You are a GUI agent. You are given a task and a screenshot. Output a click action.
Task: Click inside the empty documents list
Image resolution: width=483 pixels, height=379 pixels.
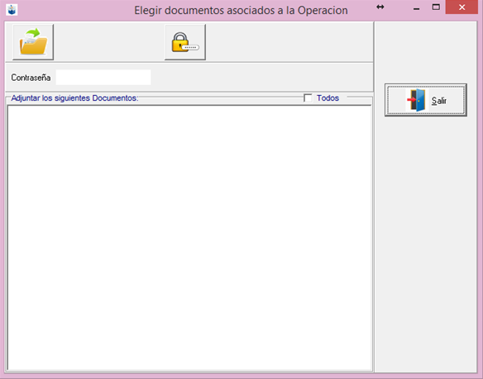[x=189, y=238]
